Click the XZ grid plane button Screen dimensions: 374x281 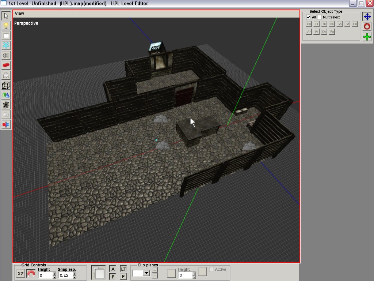[x=21, y=274]
